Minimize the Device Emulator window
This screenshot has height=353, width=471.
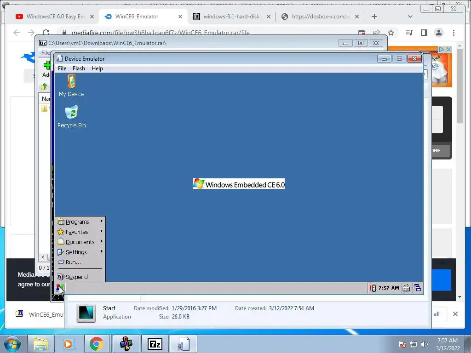coord(384,58)
